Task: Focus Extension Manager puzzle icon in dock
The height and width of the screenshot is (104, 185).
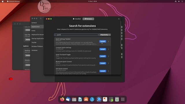Action: (x=99, y=99)
